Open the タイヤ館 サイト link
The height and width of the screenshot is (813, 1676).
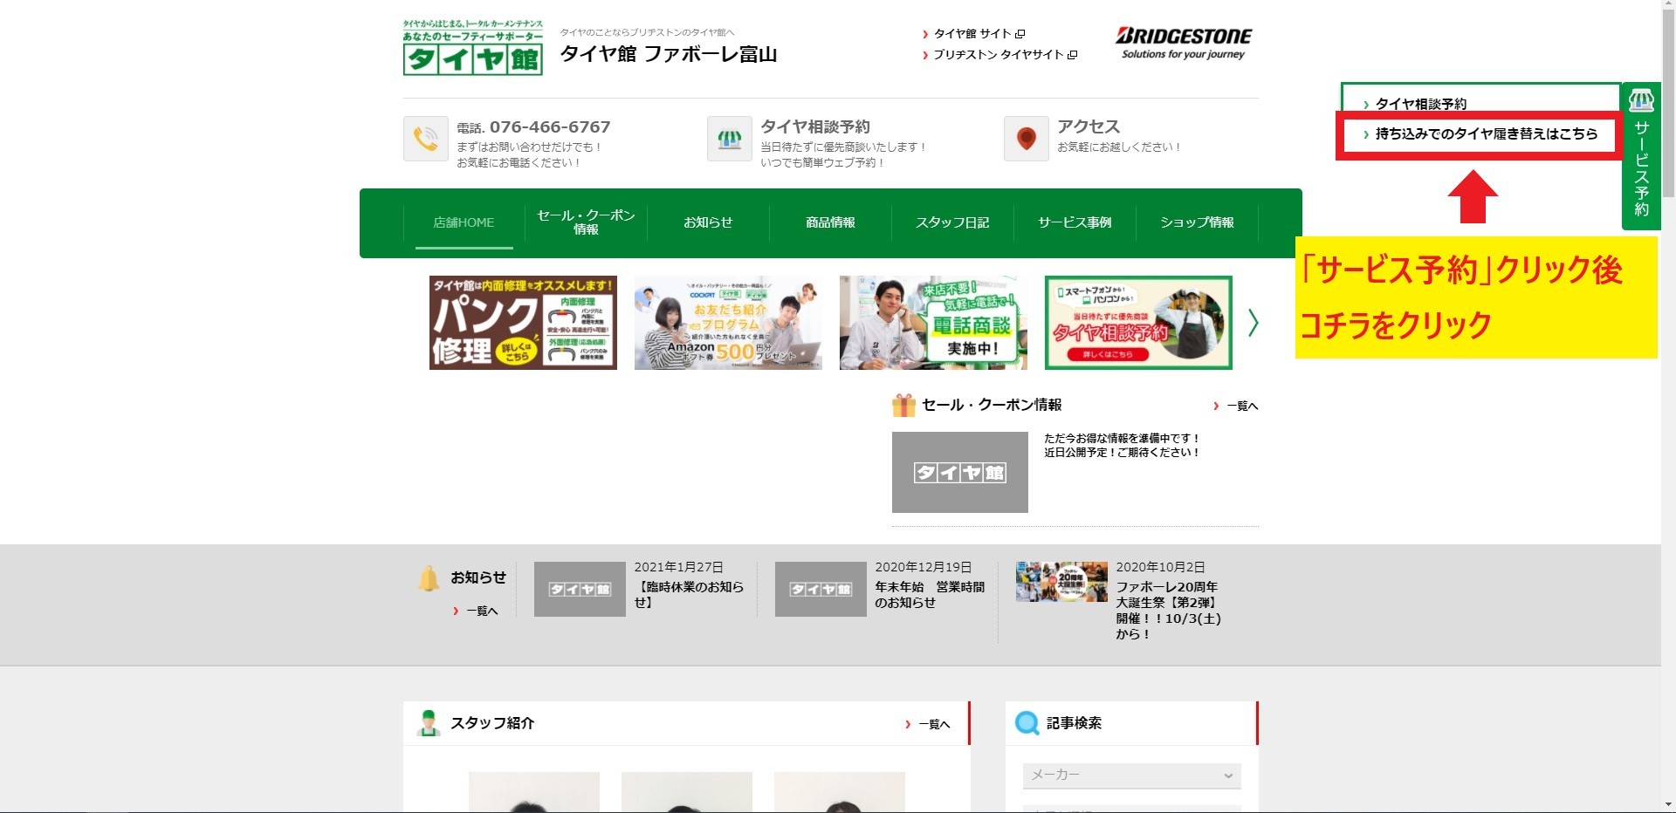(x=972, y=34)
